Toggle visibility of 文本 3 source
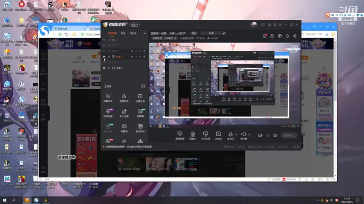The image size is (364, 204). (104, 45)
